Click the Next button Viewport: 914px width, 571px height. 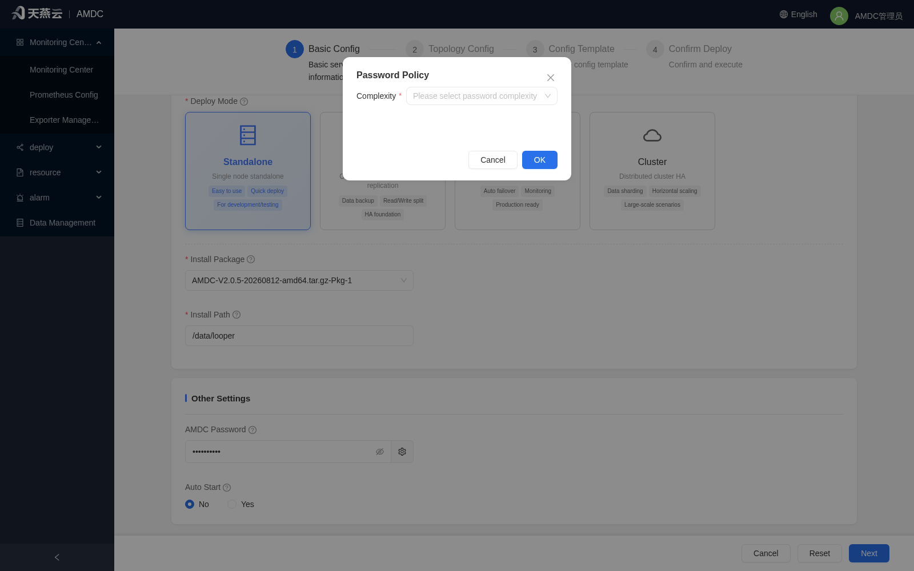[869, 553]
